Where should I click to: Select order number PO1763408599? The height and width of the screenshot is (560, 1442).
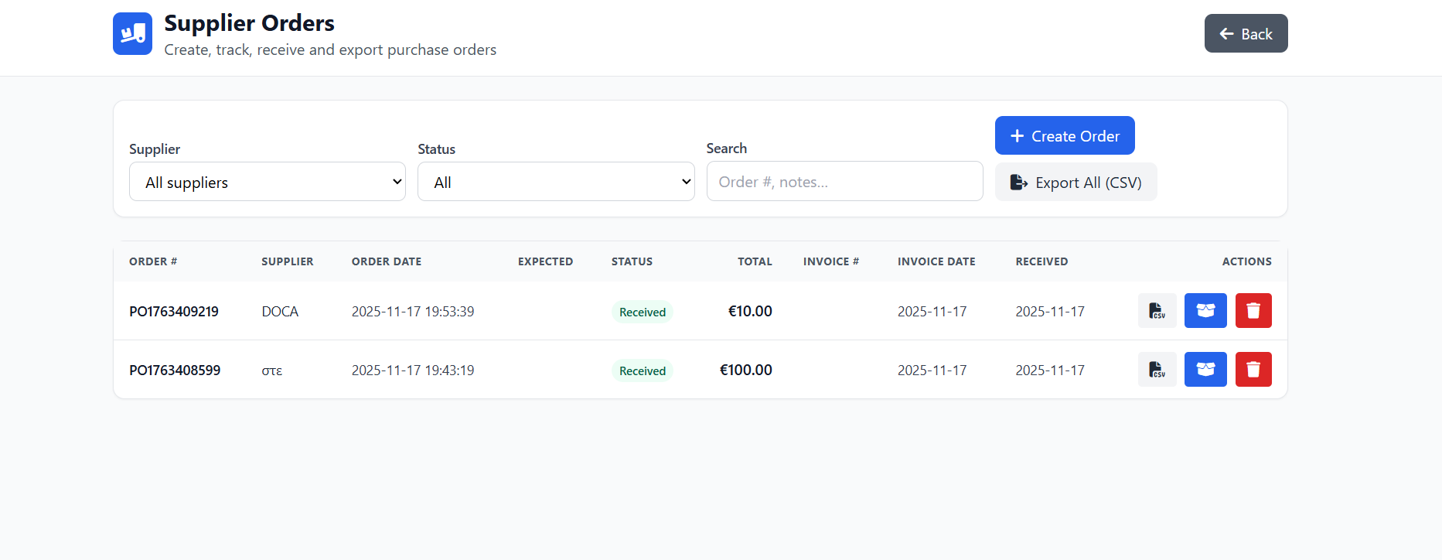click(175, 370)
